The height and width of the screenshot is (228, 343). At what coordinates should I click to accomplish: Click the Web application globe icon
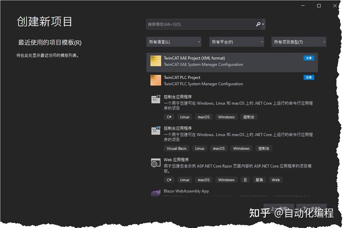click(155, 163)
